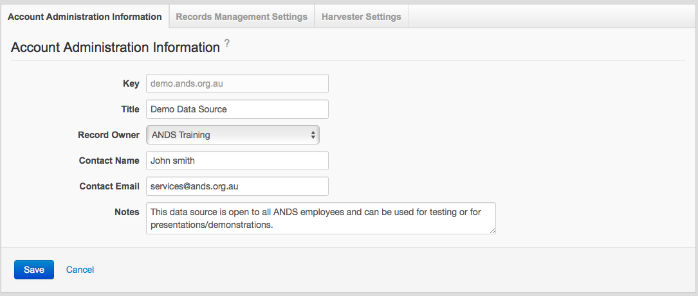Viewport: 698px width, 296px height.
Task: Click the Notes textarea resize handle
Action: click(x=492, y=231)
